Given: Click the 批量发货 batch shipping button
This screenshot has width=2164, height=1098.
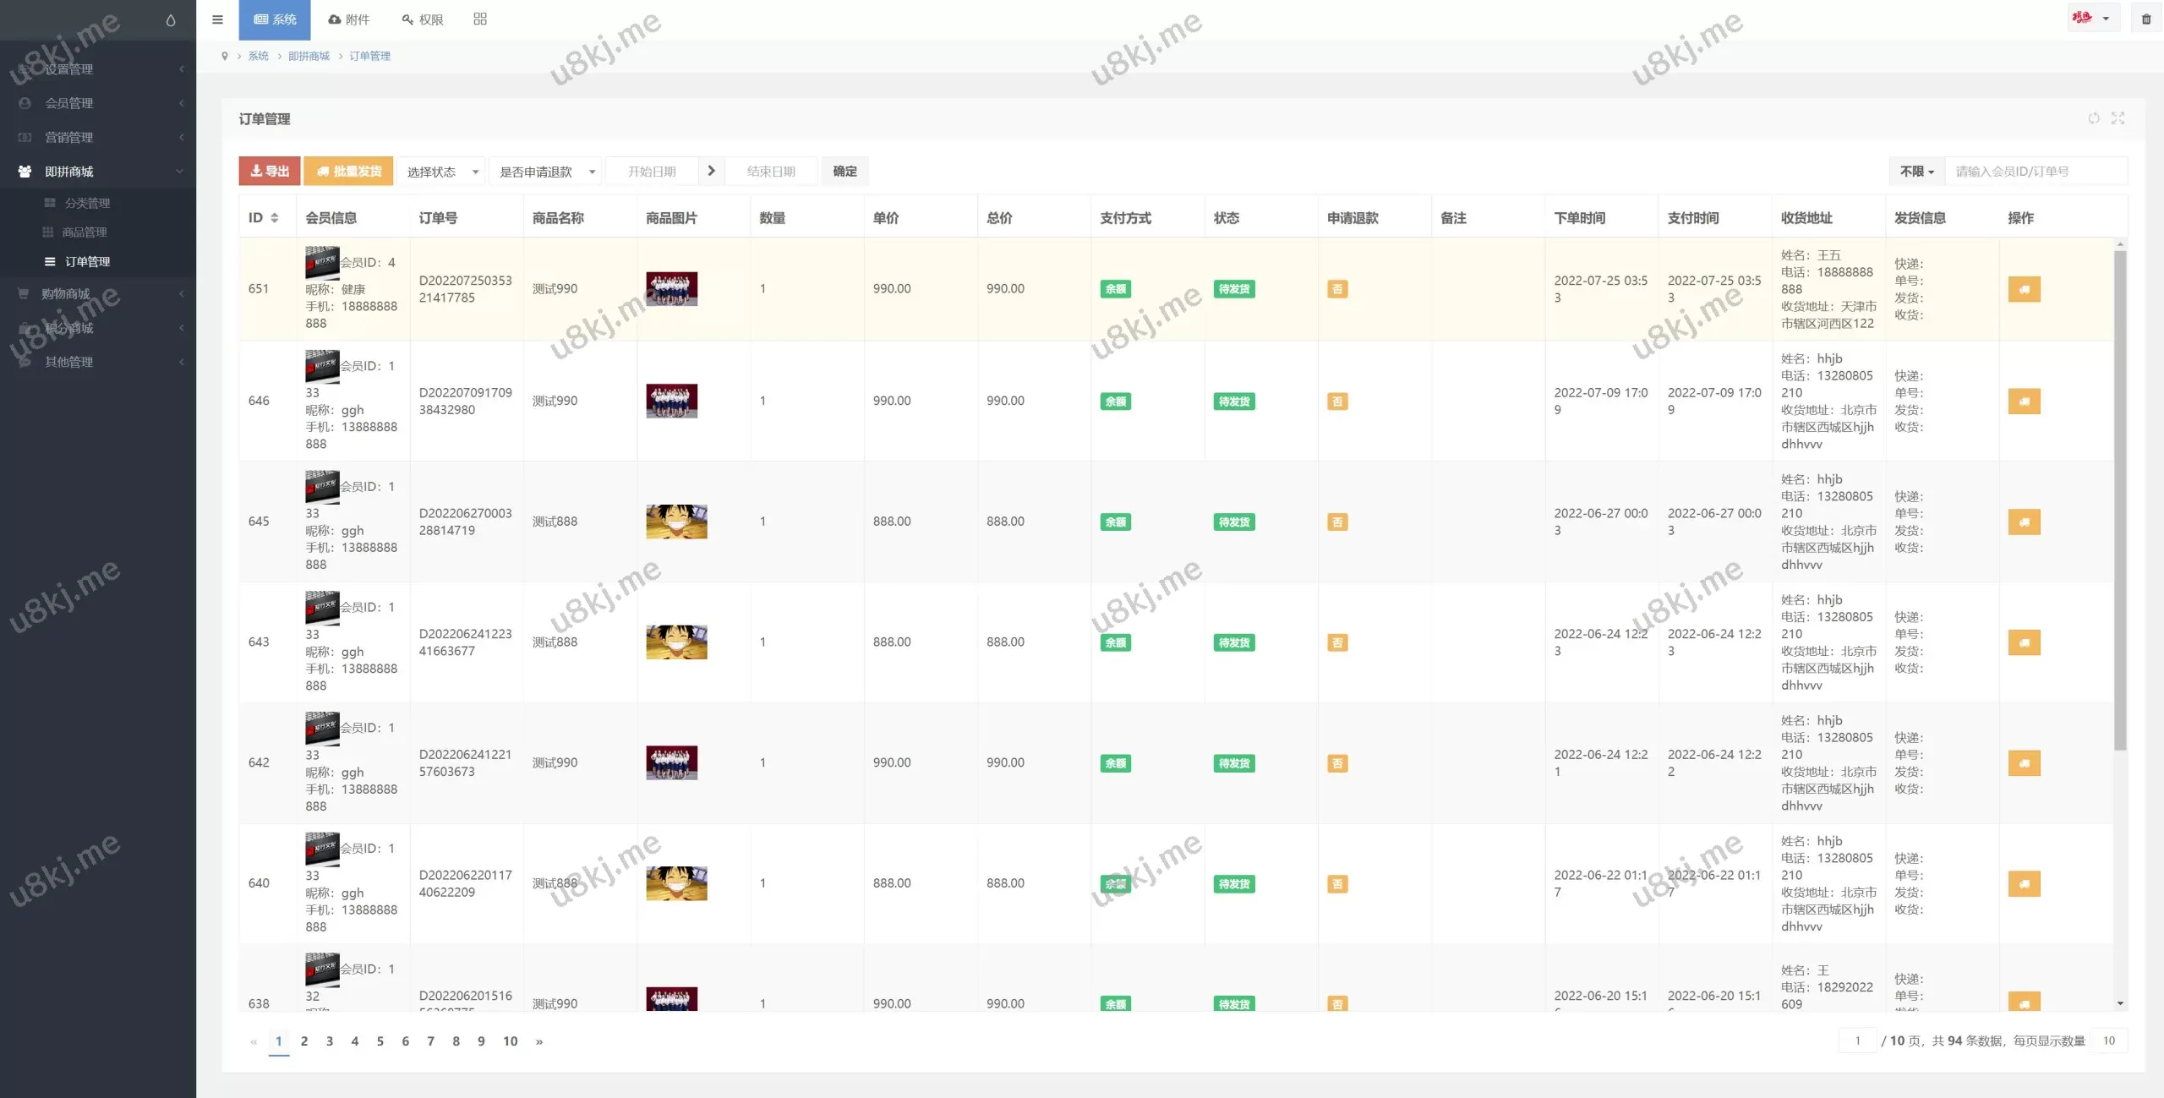Looking at the screenshot, I should (348, 171).
